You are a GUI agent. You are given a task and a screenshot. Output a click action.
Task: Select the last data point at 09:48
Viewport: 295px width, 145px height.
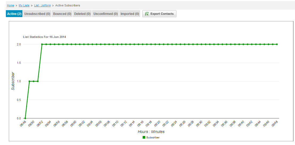(x=277, y=44)
